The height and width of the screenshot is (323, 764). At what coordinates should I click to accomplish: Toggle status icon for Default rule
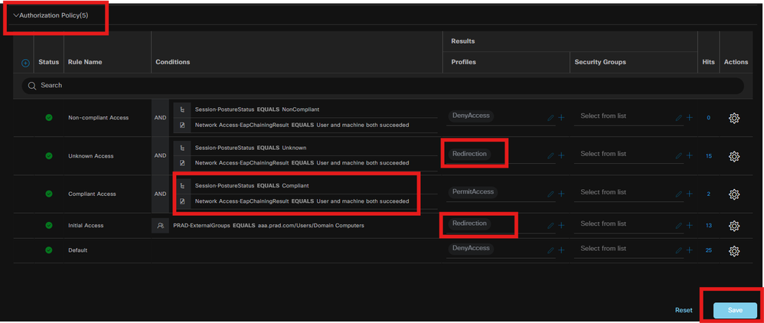[x=49, y=250]
